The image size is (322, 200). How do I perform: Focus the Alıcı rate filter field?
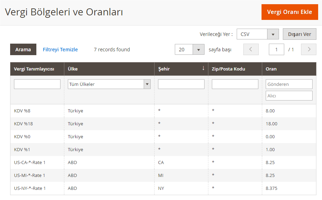pyautogui.click(x=289, y=96)
